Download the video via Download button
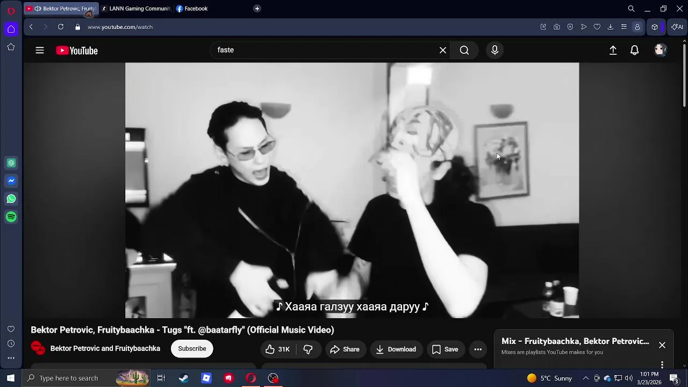 click(396, 349)
